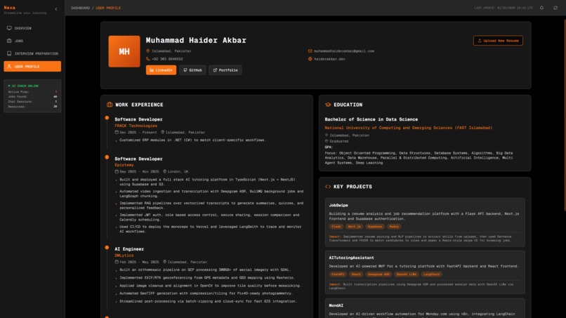The image size is (566, 318).
Task: Click the User Profile person icon
Action: coord(9,67)
